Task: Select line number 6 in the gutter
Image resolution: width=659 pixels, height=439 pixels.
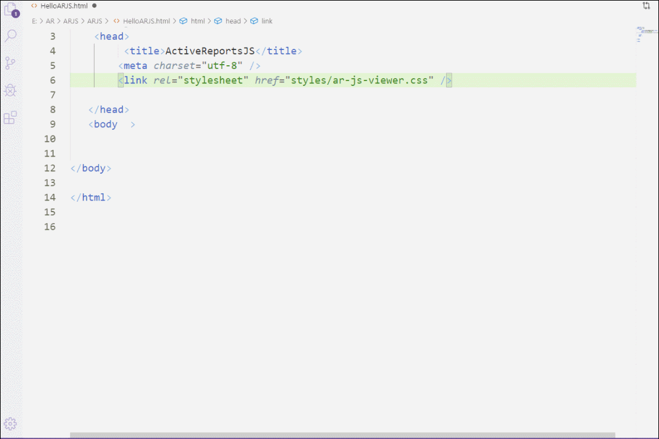Action: click(52, 80)
